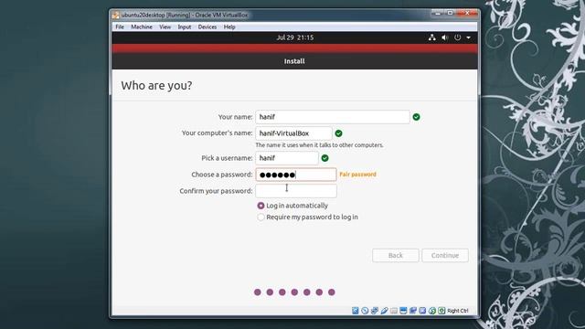This screenshot has width=585, height=329.
Task: Click the Install title text
Action: click(x=294, y=61)
